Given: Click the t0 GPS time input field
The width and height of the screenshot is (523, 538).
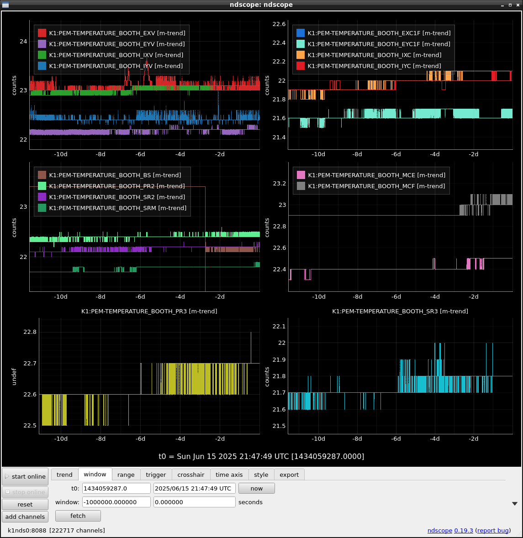Looking at the screenshot, I should click(x=116, y=488).
